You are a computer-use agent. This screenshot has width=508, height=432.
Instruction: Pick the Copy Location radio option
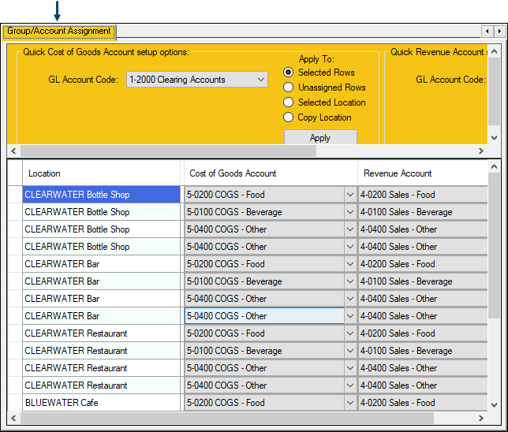pyautogui.click(x=289, y=117)
